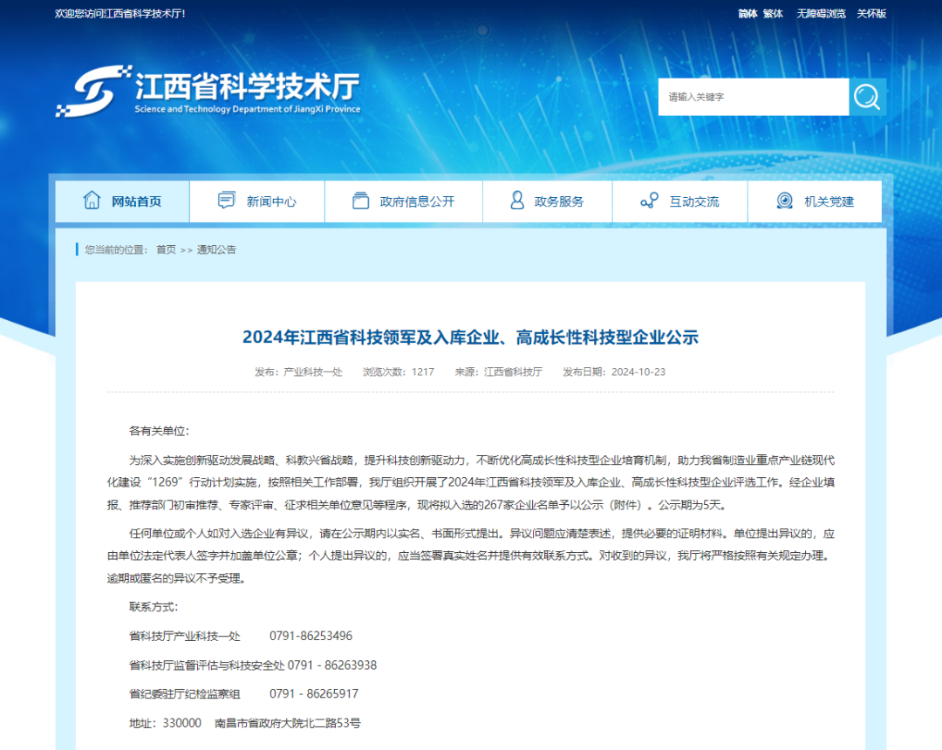
Task: Click the 您当前的位置： label
Action: 116,249
